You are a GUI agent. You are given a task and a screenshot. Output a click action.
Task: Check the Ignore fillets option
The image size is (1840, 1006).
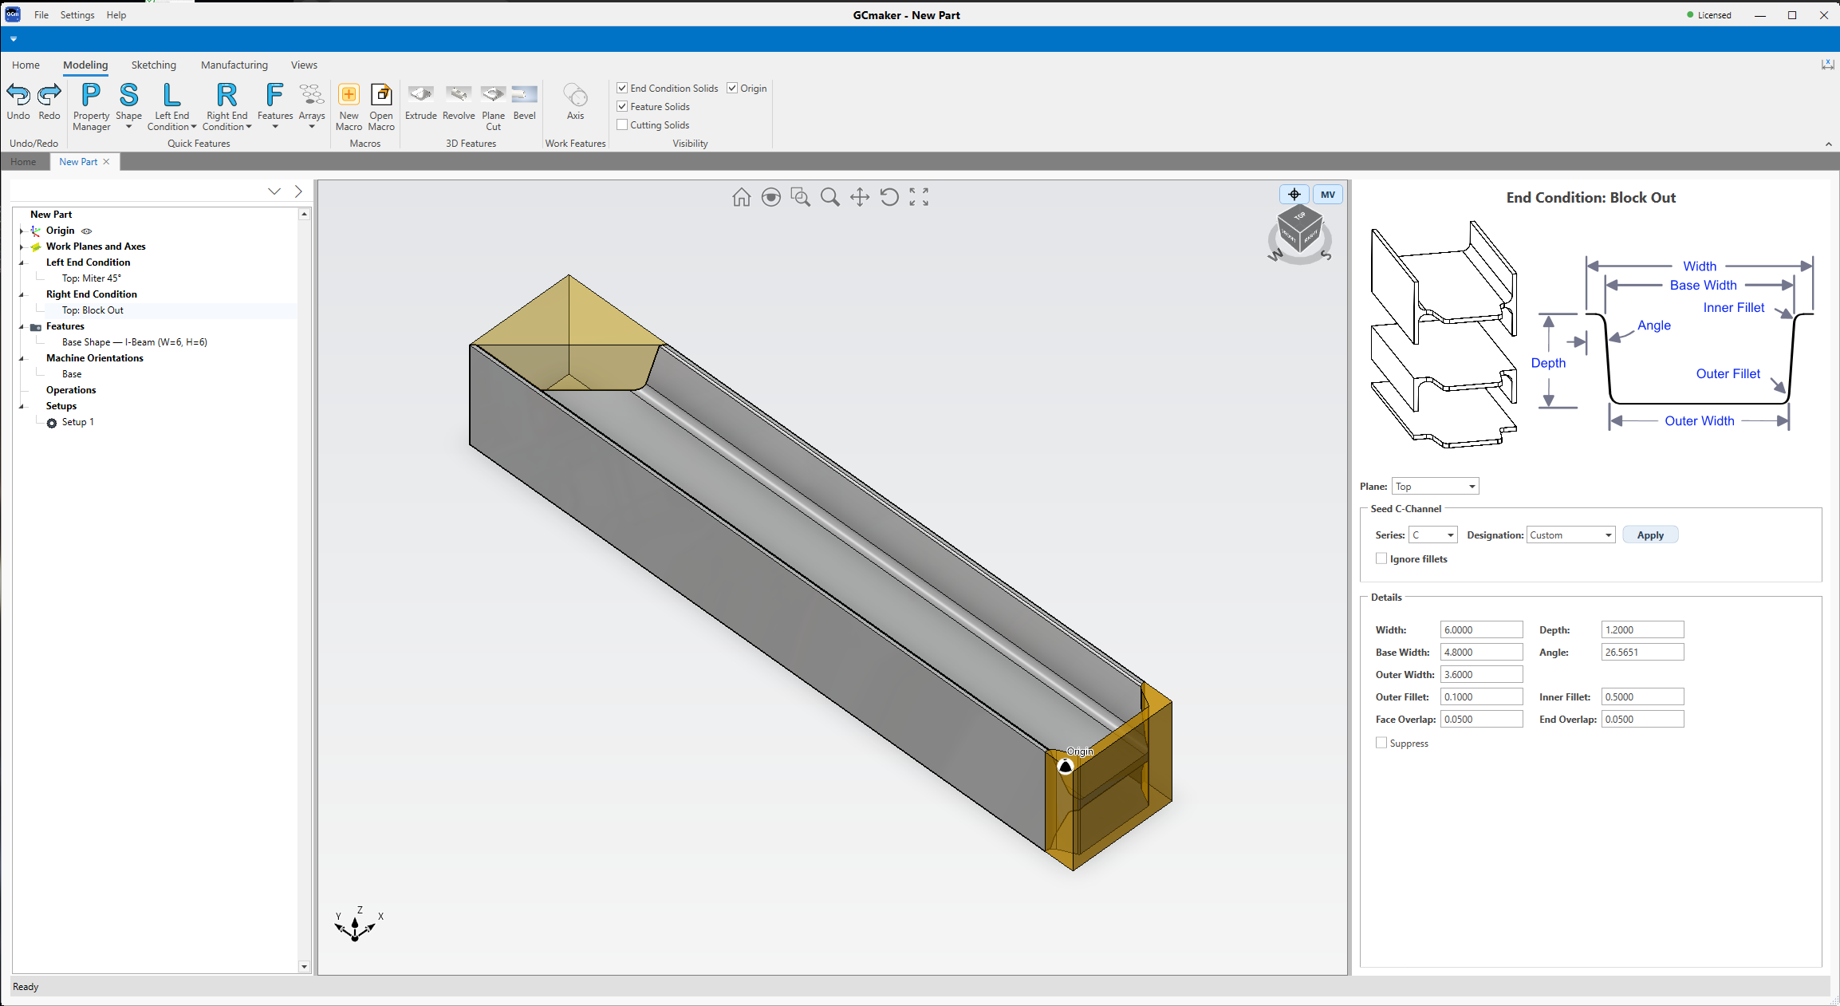click(1381, 558)
